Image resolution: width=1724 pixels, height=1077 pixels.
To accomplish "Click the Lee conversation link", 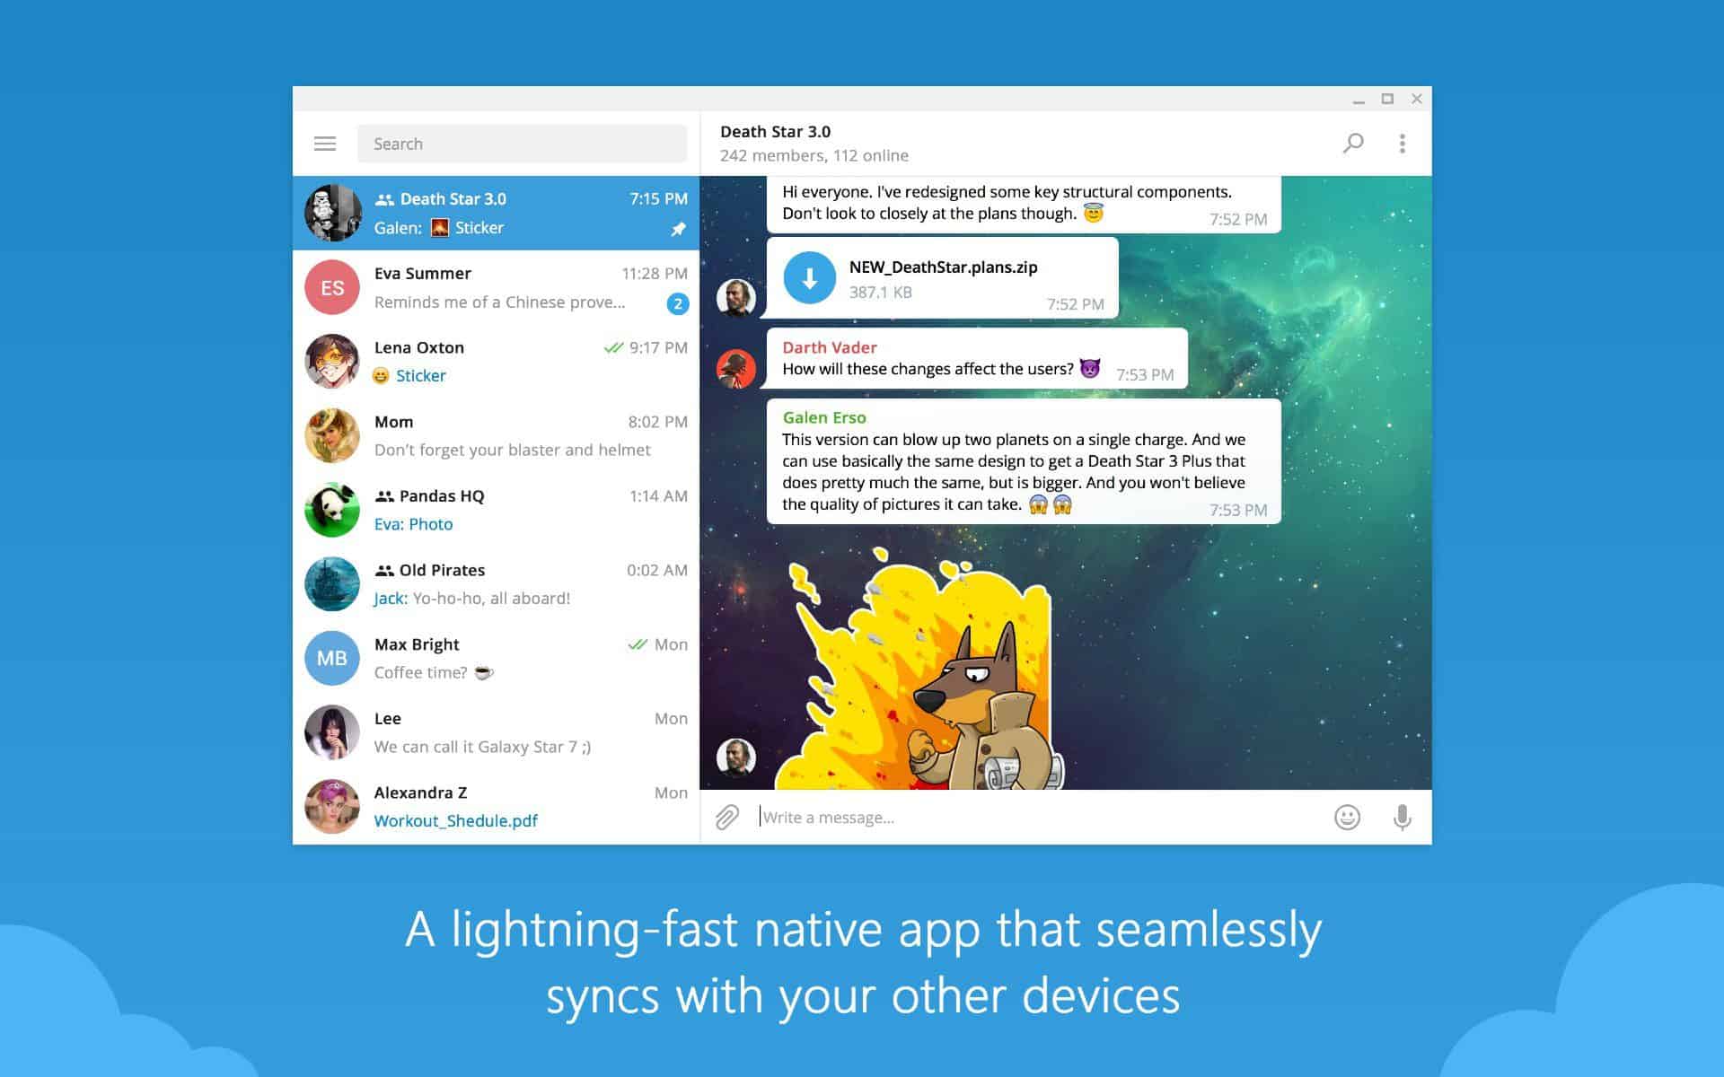I will 497,732.
